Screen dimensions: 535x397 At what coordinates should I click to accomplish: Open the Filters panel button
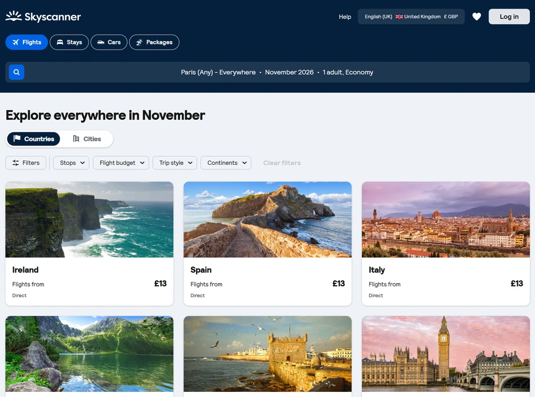click(x=26, y=163)
